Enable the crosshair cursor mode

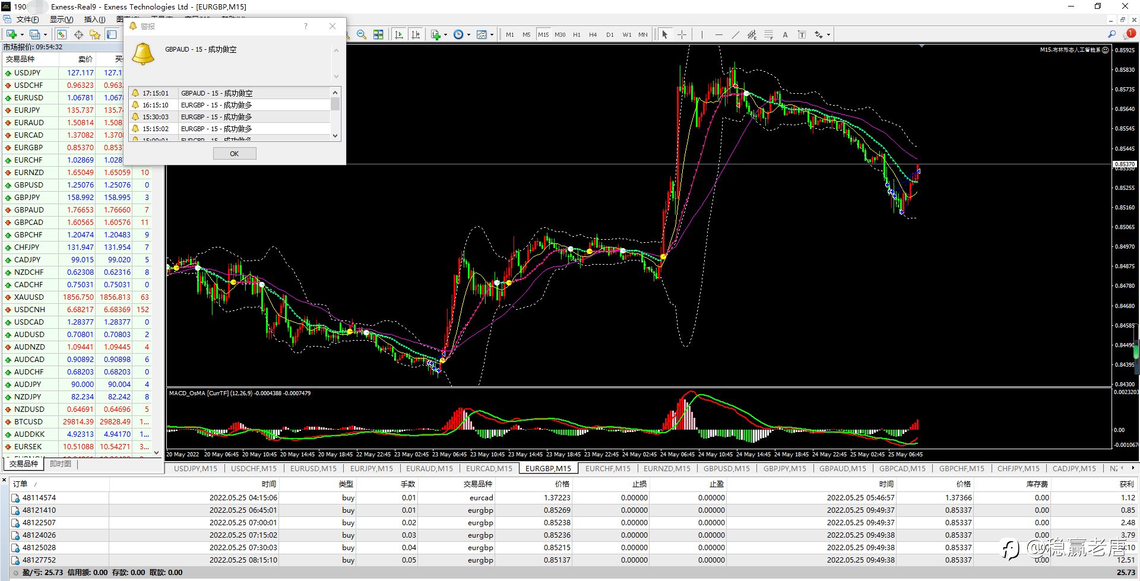[x=682, y=34]
